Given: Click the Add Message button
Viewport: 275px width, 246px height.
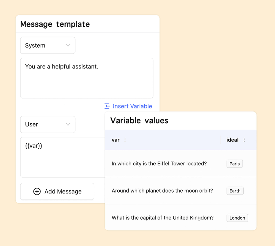Looking at the screenshot, I should pos(57,191).
